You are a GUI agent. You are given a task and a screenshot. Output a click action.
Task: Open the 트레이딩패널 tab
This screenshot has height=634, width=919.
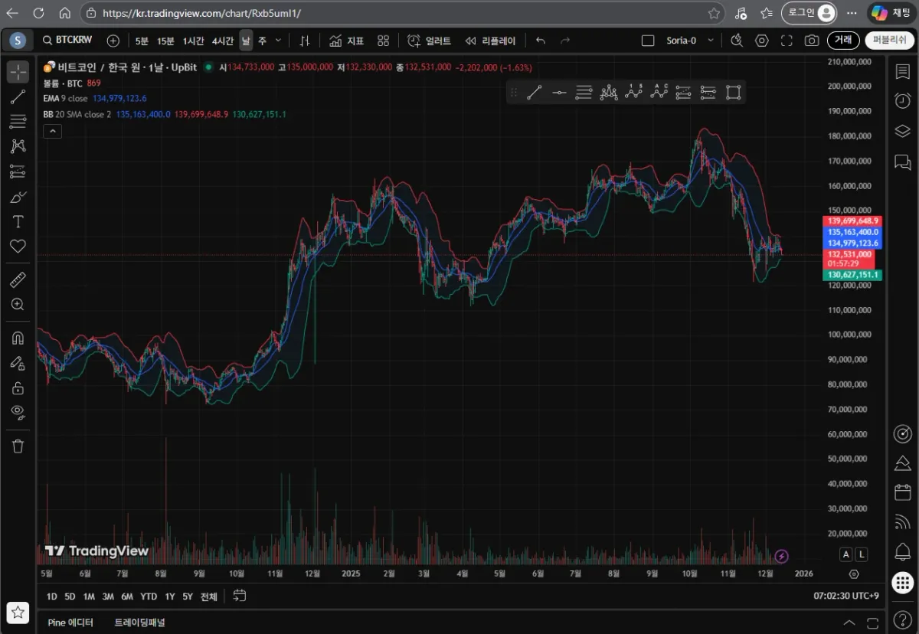(x=139, y=623)
